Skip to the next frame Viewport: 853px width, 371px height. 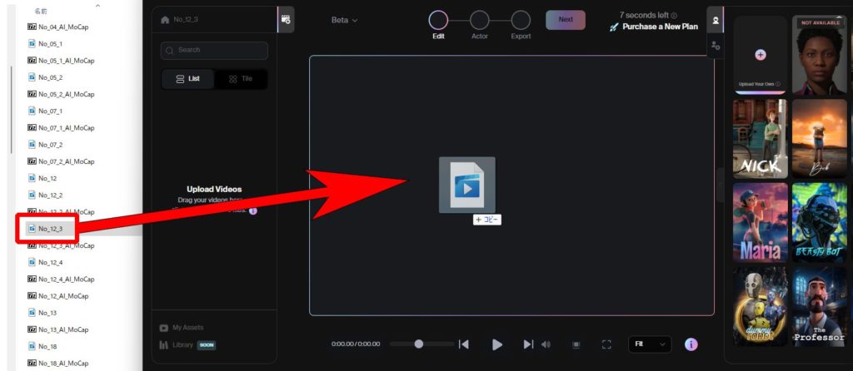pyautogui.click(x=528, y=344)
